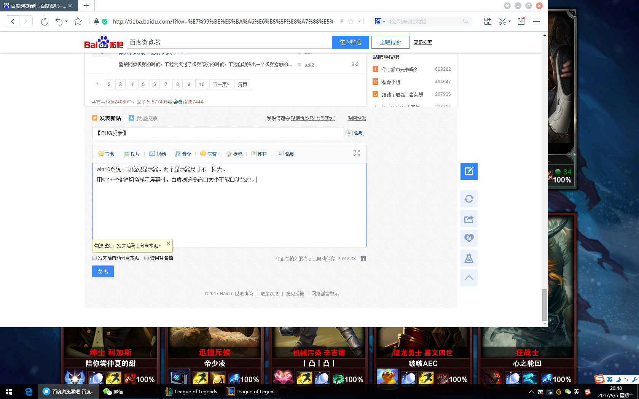Image resolution: width=639 pixels, height=399 pixels.
Task: Submit the post with 发表 button
Action: pyautogui.click(x=103, y=272)
